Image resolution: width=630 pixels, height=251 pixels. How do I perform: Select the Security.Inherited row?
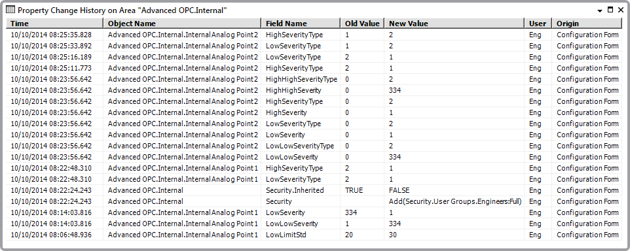[x=314, y=190]
